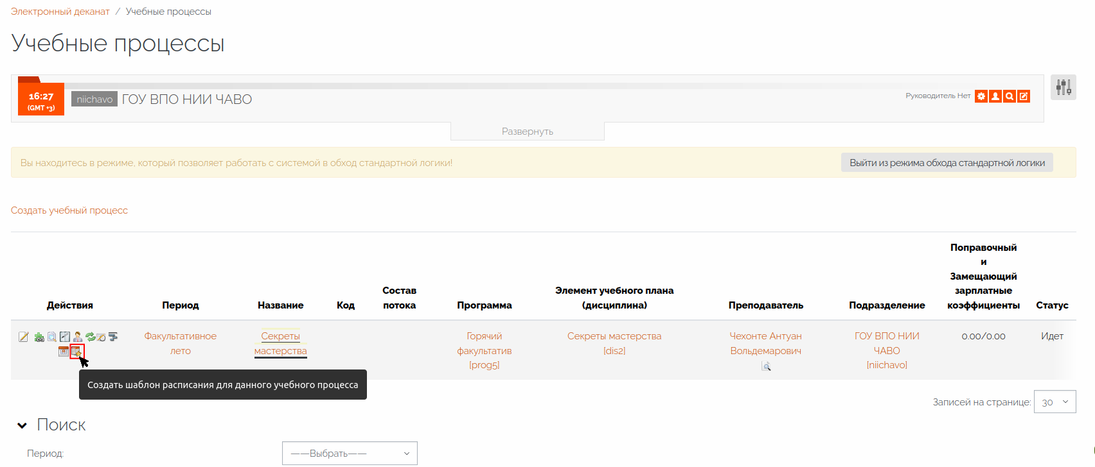Image resolution: width=1095 pixels, height=467 pixels.
Task: Open the orange calendar grid icon
Action: [64, 352]
